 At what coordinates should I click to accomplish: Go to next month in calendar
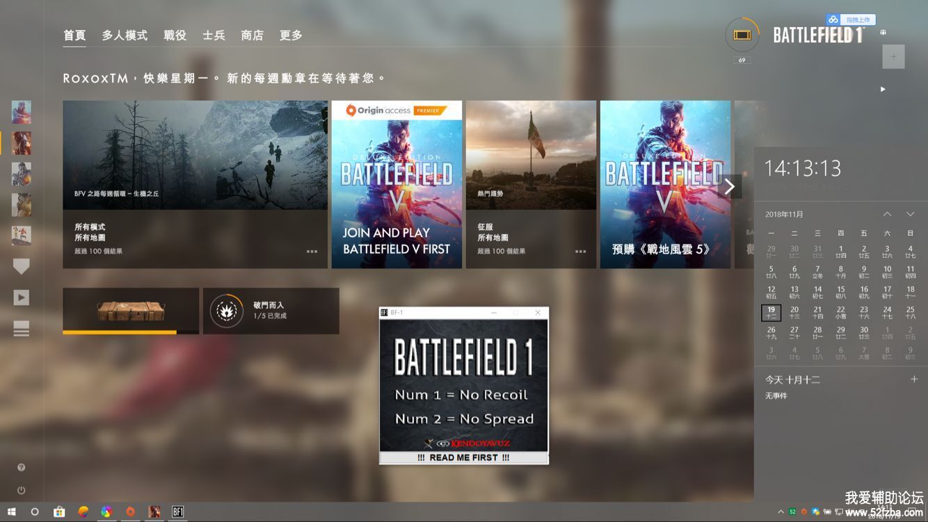coord(910,214)
